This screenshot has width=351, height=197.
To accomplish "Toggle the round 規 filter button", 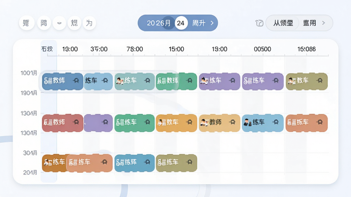I will coord(74,23).
